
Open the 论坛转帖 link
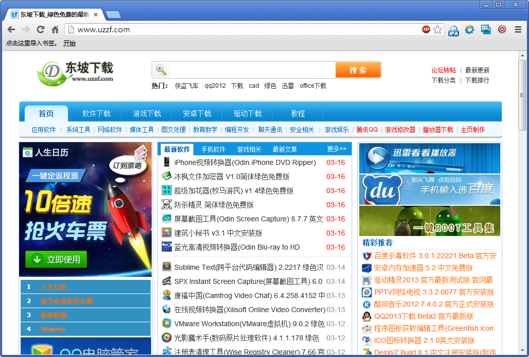point(443,70)
